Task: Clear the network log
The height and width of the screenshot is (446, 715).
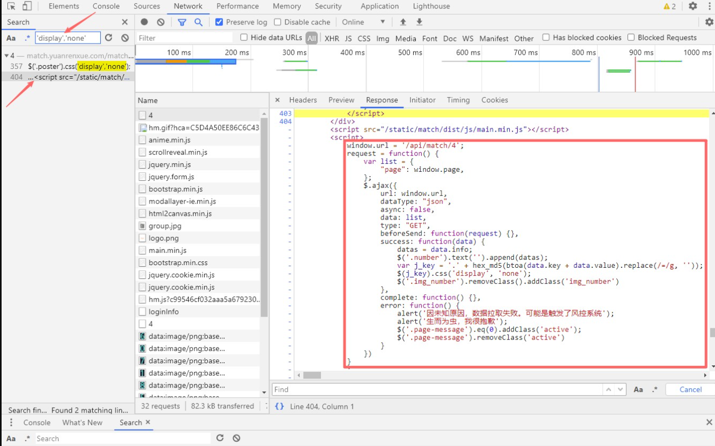Action: (x=161, y=22)
